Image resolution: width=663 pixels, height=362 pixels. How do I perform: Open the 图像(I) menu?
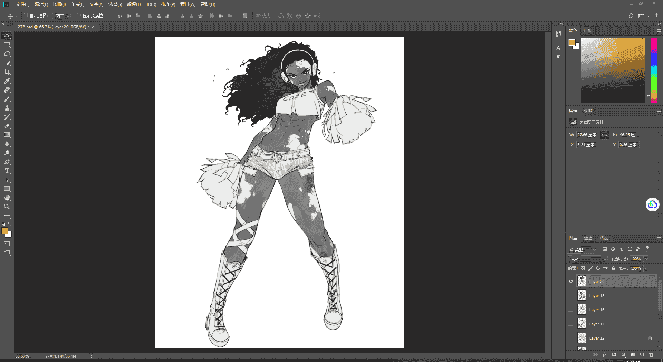pos(59,4)
